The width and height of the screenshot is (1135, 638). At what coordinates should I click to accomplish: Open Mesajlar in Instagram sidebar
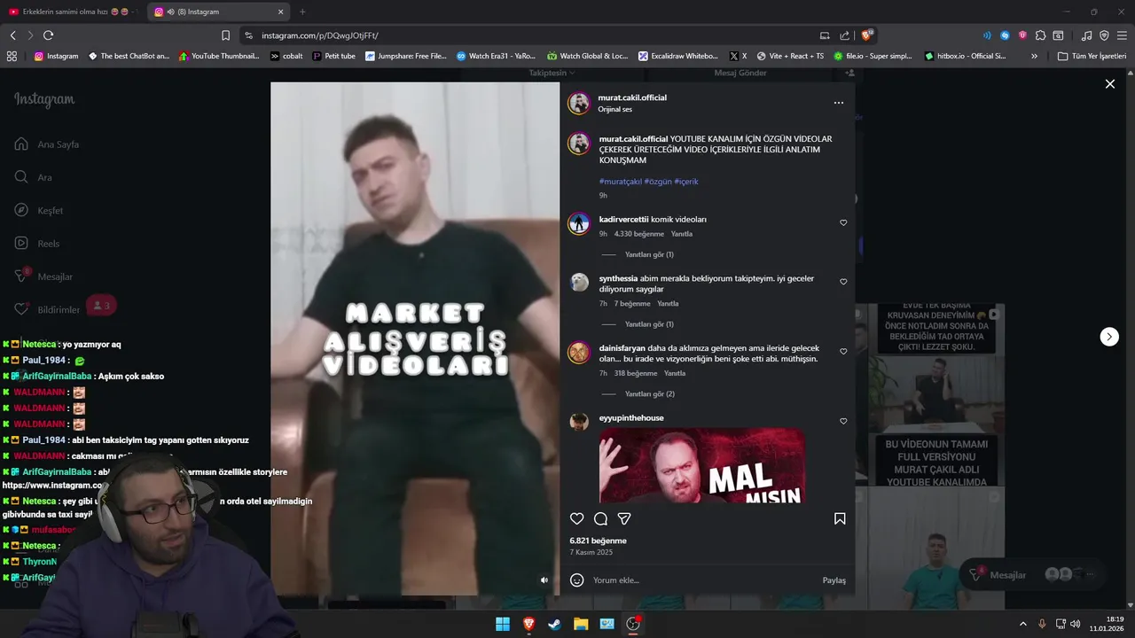(x=43, y=276)
